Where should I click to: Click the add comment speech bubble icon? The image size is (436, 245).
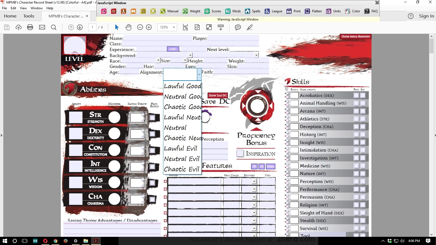238,27
